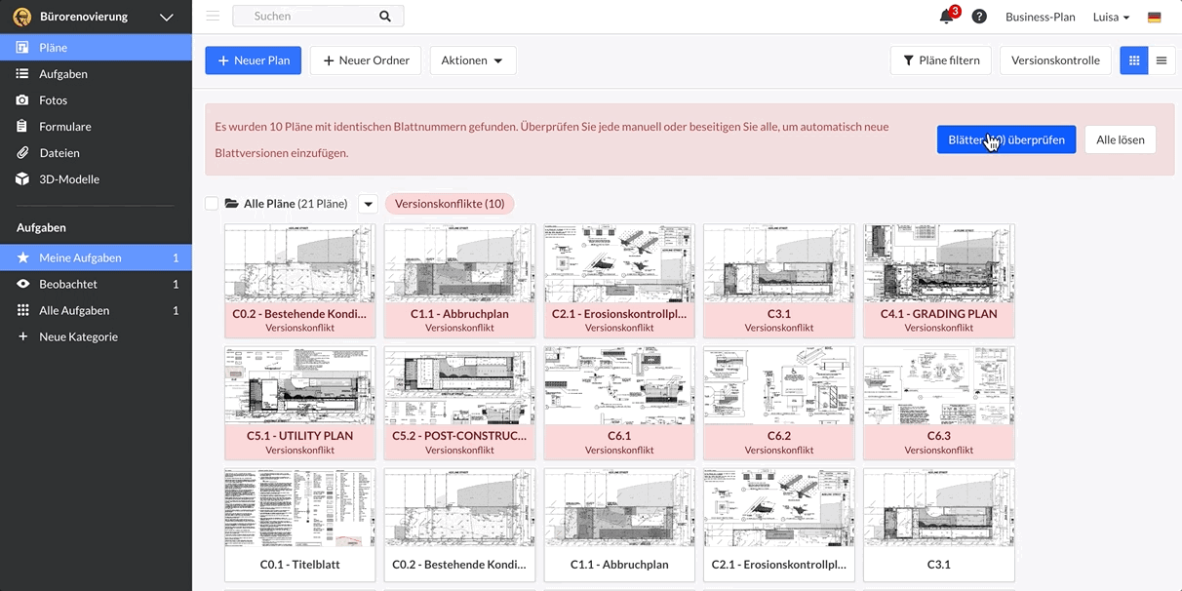Image resolution: width=1182 pixels, height=591 pixels.
Task: Open conflicted C2.1 - Erosionskontrollpl... thumbnail
Action: click(x=619, y=281)
